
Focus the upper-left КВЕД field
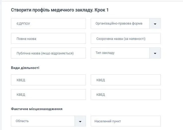point(48,80)
